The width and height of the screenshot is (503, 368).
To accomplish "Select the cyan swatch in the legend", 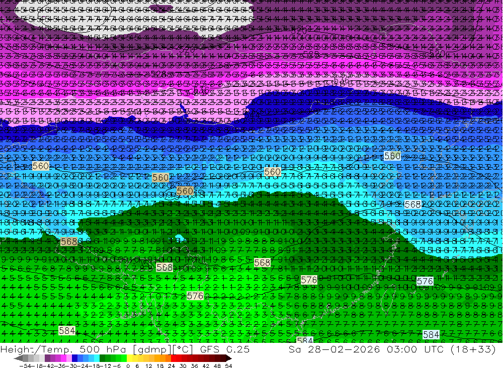I will point(97,358).
